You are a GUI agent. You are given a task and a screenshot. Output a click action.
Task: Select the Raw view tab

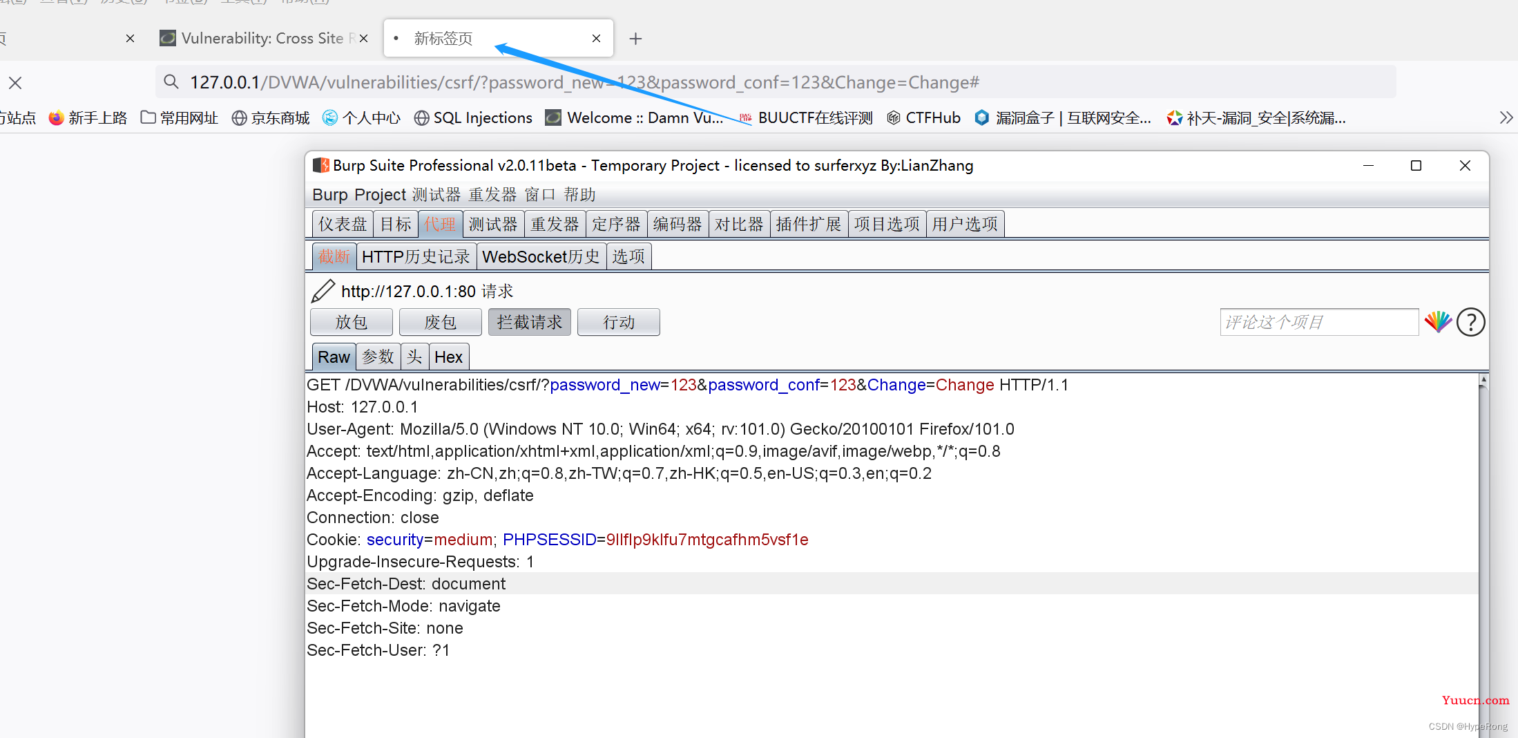point(334,357)
